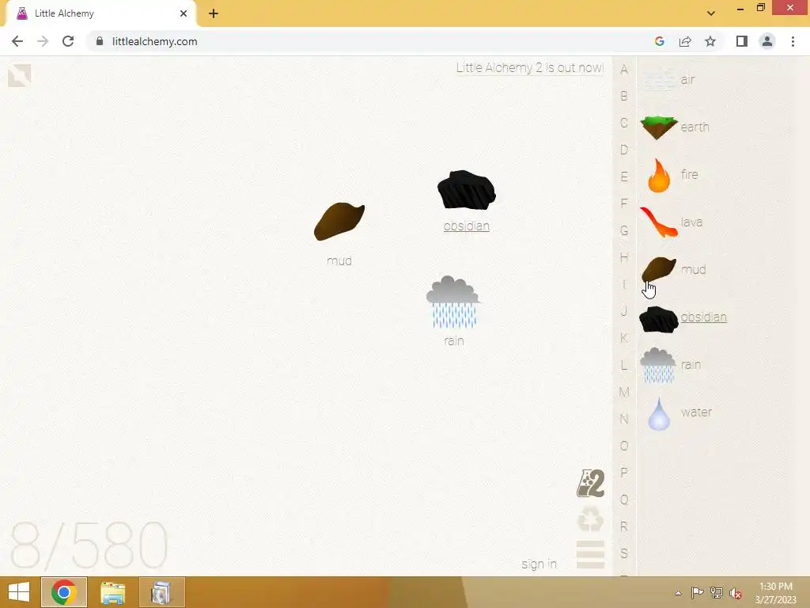Switch to the Little Alchemy tab
The height and width of the screenshot is (608, 810).
click(100, 14)
